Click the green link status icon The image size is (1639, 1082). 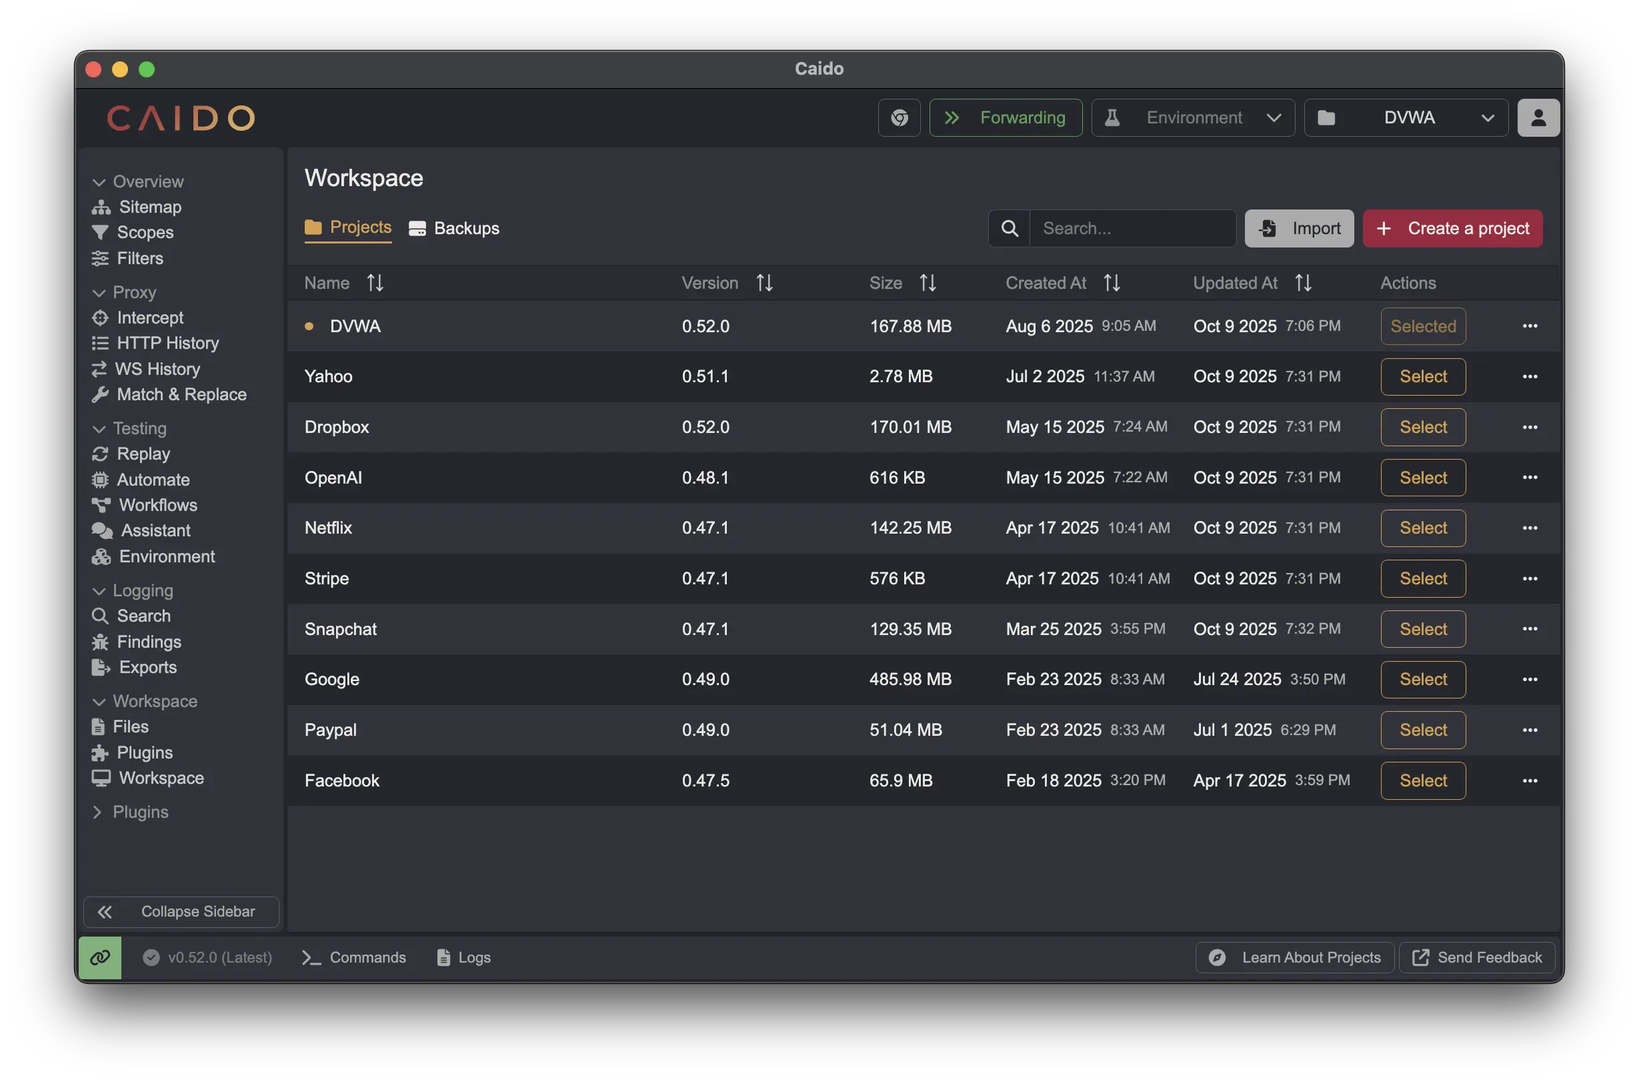pyautogui.click(x=100, y=958)
